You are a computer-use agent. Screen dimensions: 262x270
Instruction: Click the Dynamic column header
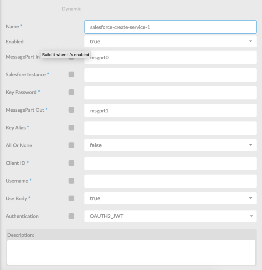pyautogui.click(x=71, y=9)
